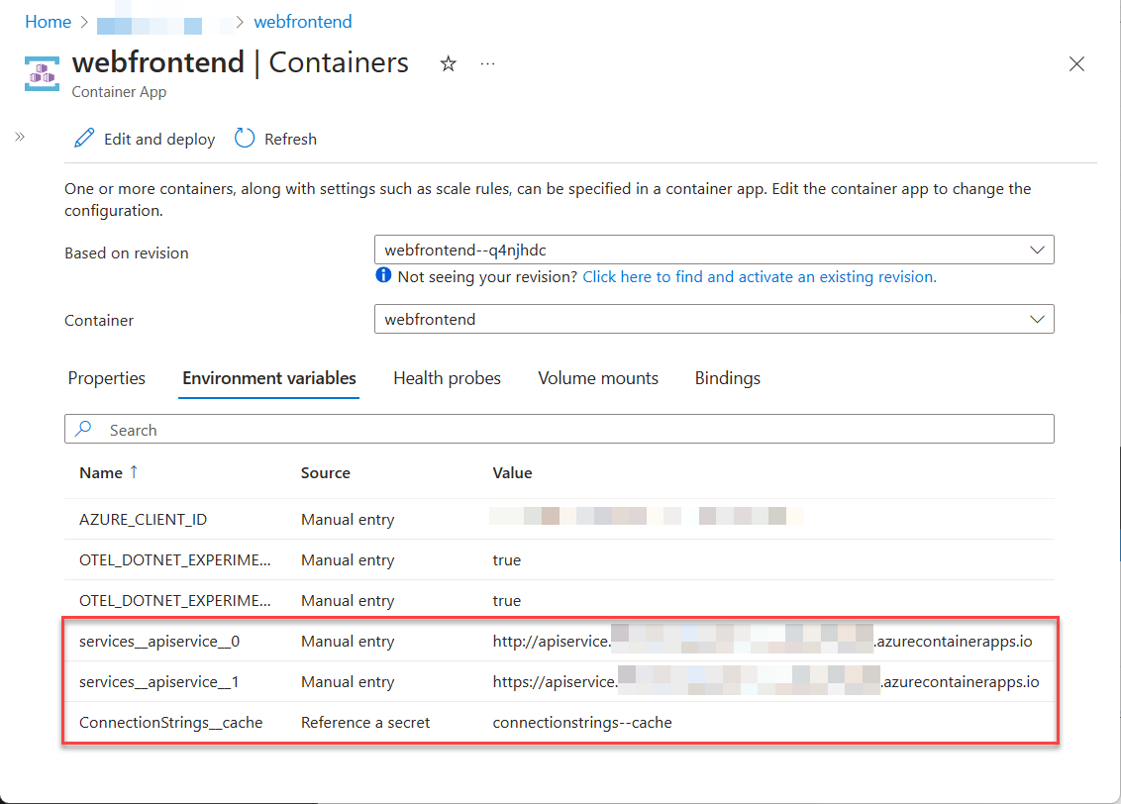This screenshot has width=1121, height=804.
Task: Expand the collapsed sidebar with double chevron
Action: click(x=20, y=137)
